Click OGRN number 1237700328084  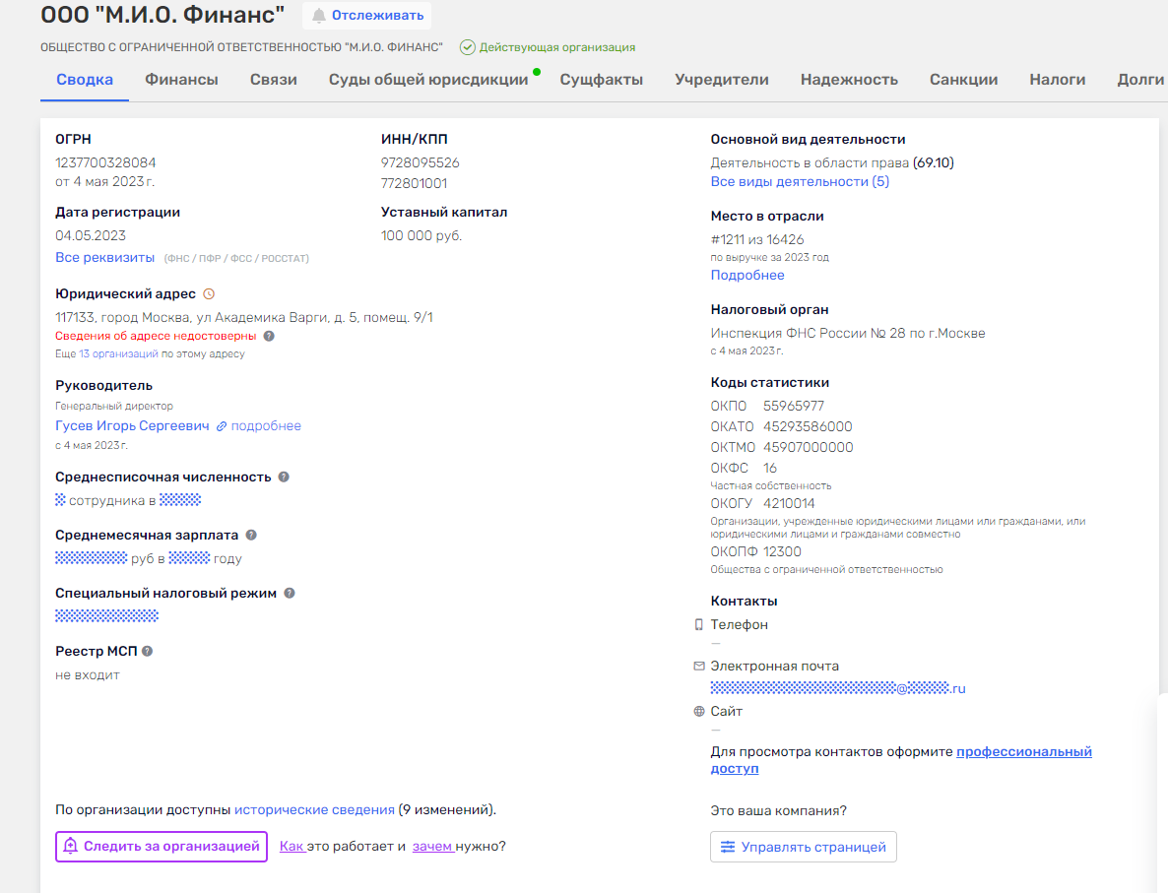[x=105, y=162]
